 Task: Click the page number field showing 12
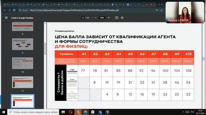pyautogui.click(x=83, y=18)
